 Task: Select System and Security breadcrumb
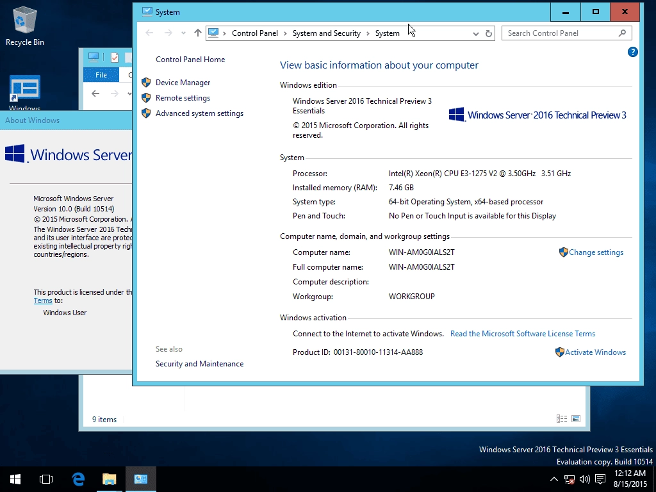tap(326, 33)
